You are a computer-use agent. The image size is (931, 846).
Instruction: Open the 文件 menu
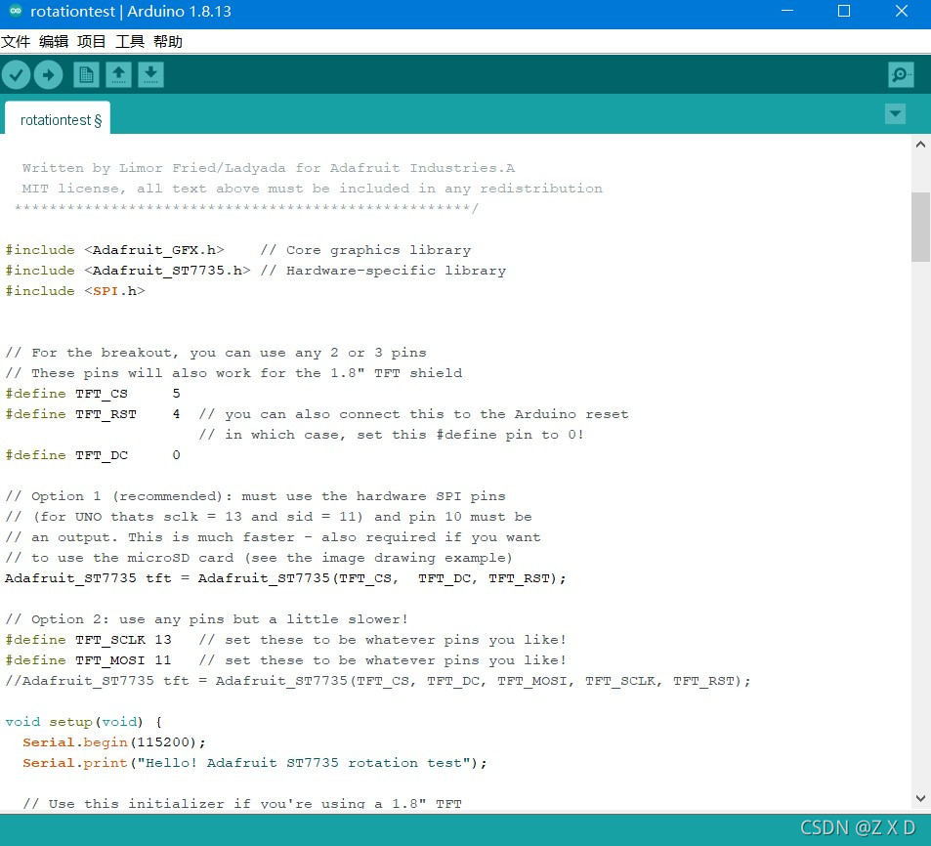pyautogui.click(x=16, y=42)
